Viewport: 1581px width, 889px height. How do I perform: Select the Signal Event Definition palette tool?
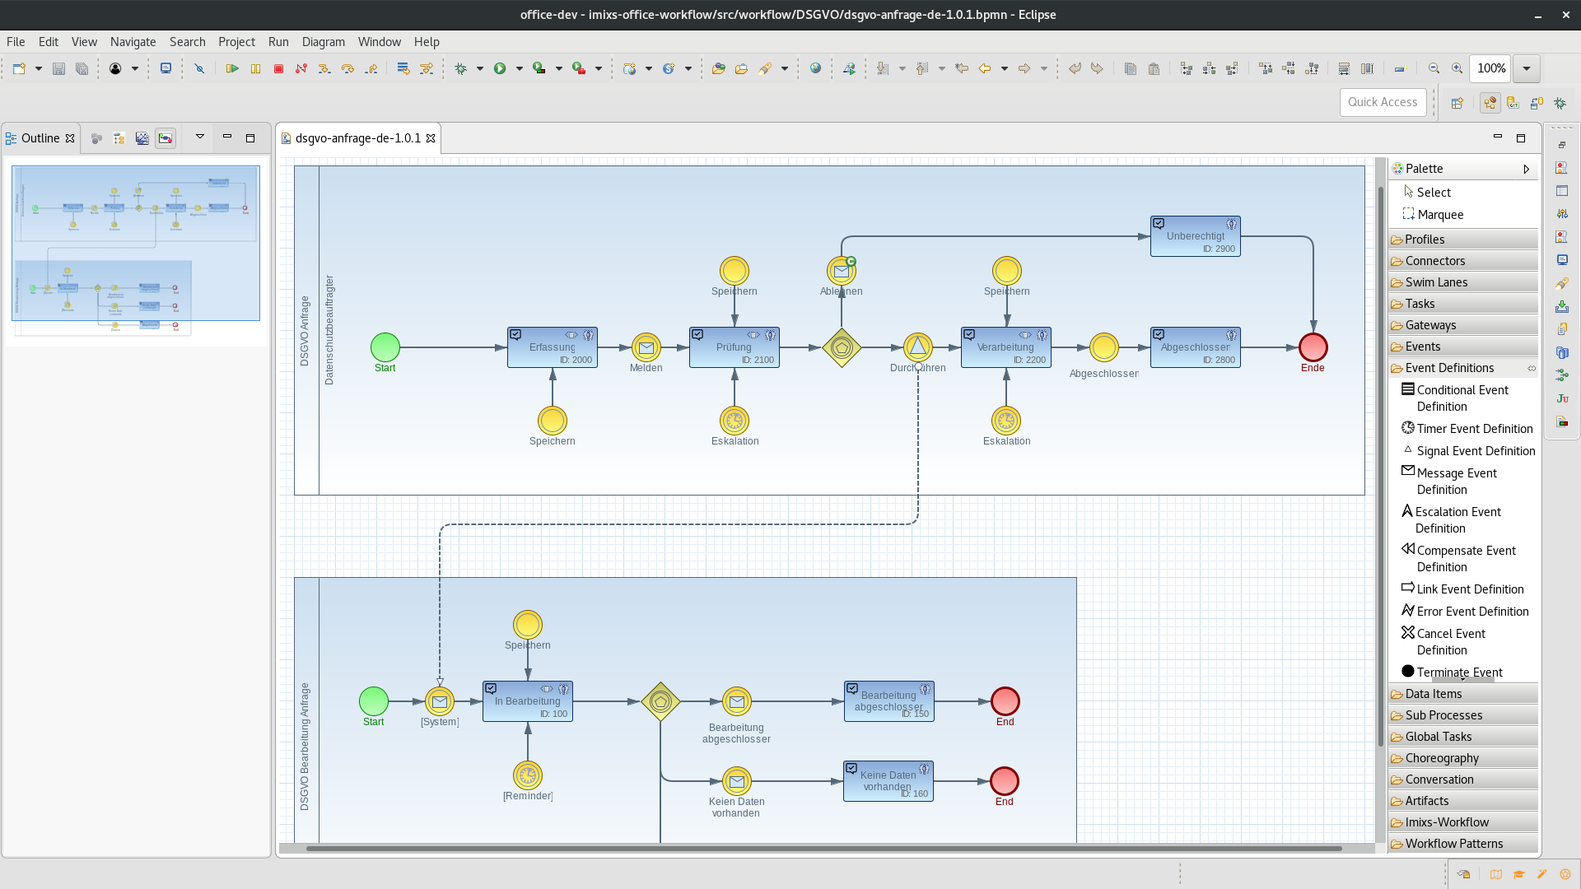point(1469,451)
